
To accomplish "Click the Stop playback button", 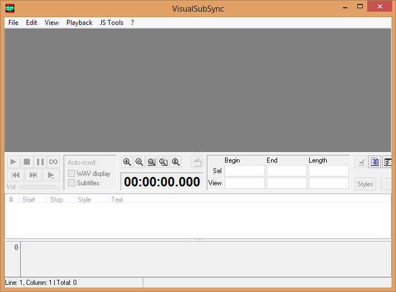I will pyautogui.click(x=27, y=161).
